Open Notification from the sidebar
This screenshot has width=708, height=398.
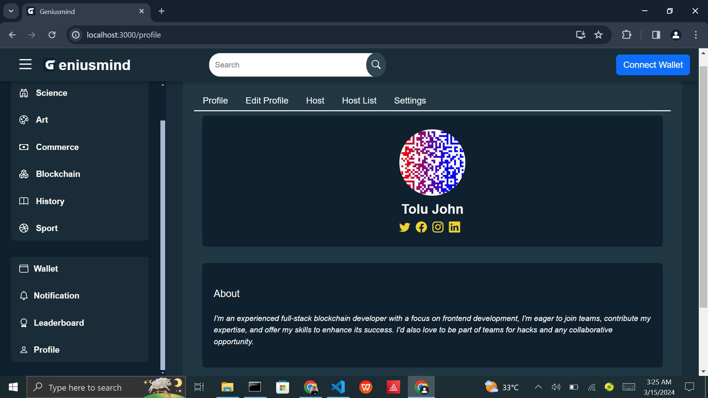pos(56,296)
